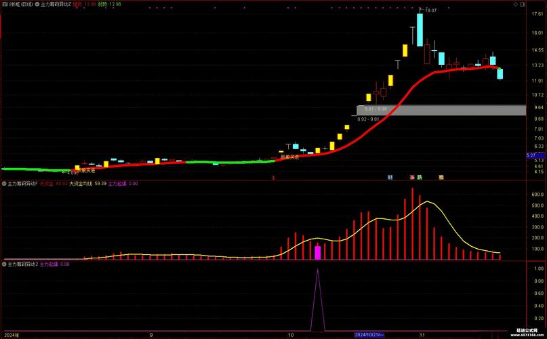Viewport: 547px width, 339px height.
Task: Select the highlighted 2024/10/21 date label
Action: coord(369,335)
